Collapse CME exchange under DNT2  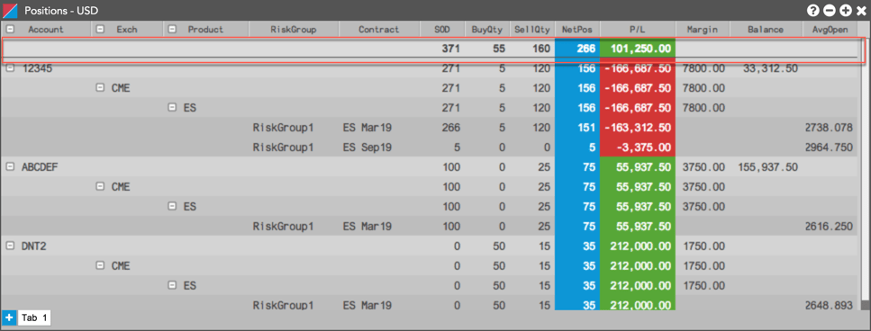click(x=100, y=265)
